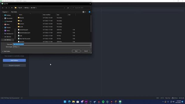The height and width of the screenshot is (104, 185).
Task: Click Reopen a project in Atom
Action: click(x=14, y=66)
